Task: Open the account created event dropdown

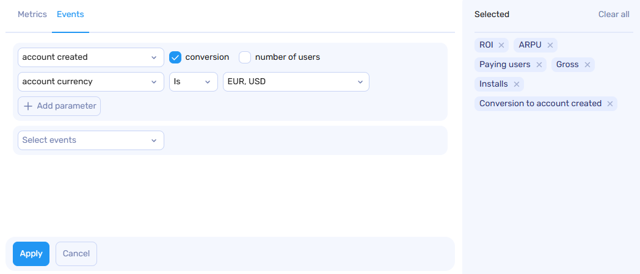Action: click(x=90, y=57)
